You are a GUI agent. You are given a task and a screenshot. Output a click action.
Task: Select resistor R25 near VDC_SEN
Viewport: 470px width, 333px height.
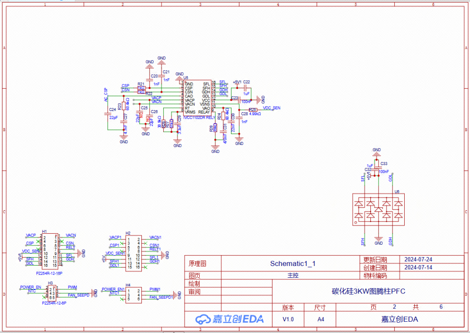point(253,109)
